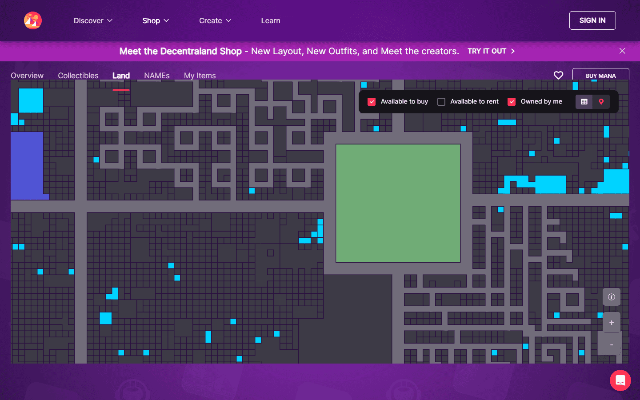Zoom in the map with plus
This screenshot has width=640, height=400.
612,323
